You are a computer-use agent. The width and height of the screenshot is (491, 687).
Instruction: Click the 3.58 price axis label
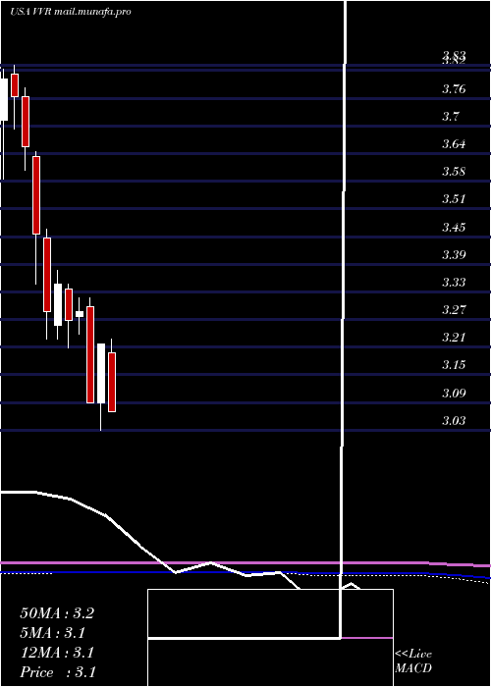click(454, 172)
